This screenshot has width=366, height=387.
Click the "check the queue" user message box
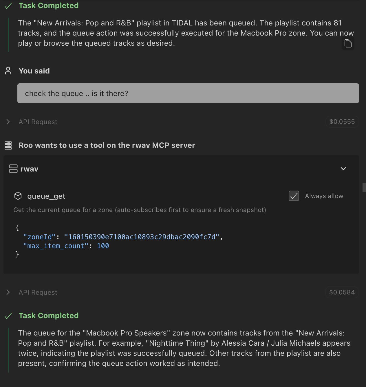(188, 93)
